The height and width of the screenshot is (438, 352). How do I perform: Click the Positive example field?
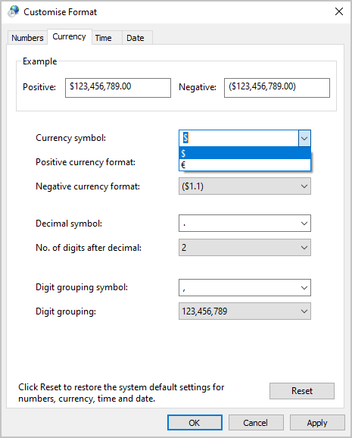coord(118,88)
